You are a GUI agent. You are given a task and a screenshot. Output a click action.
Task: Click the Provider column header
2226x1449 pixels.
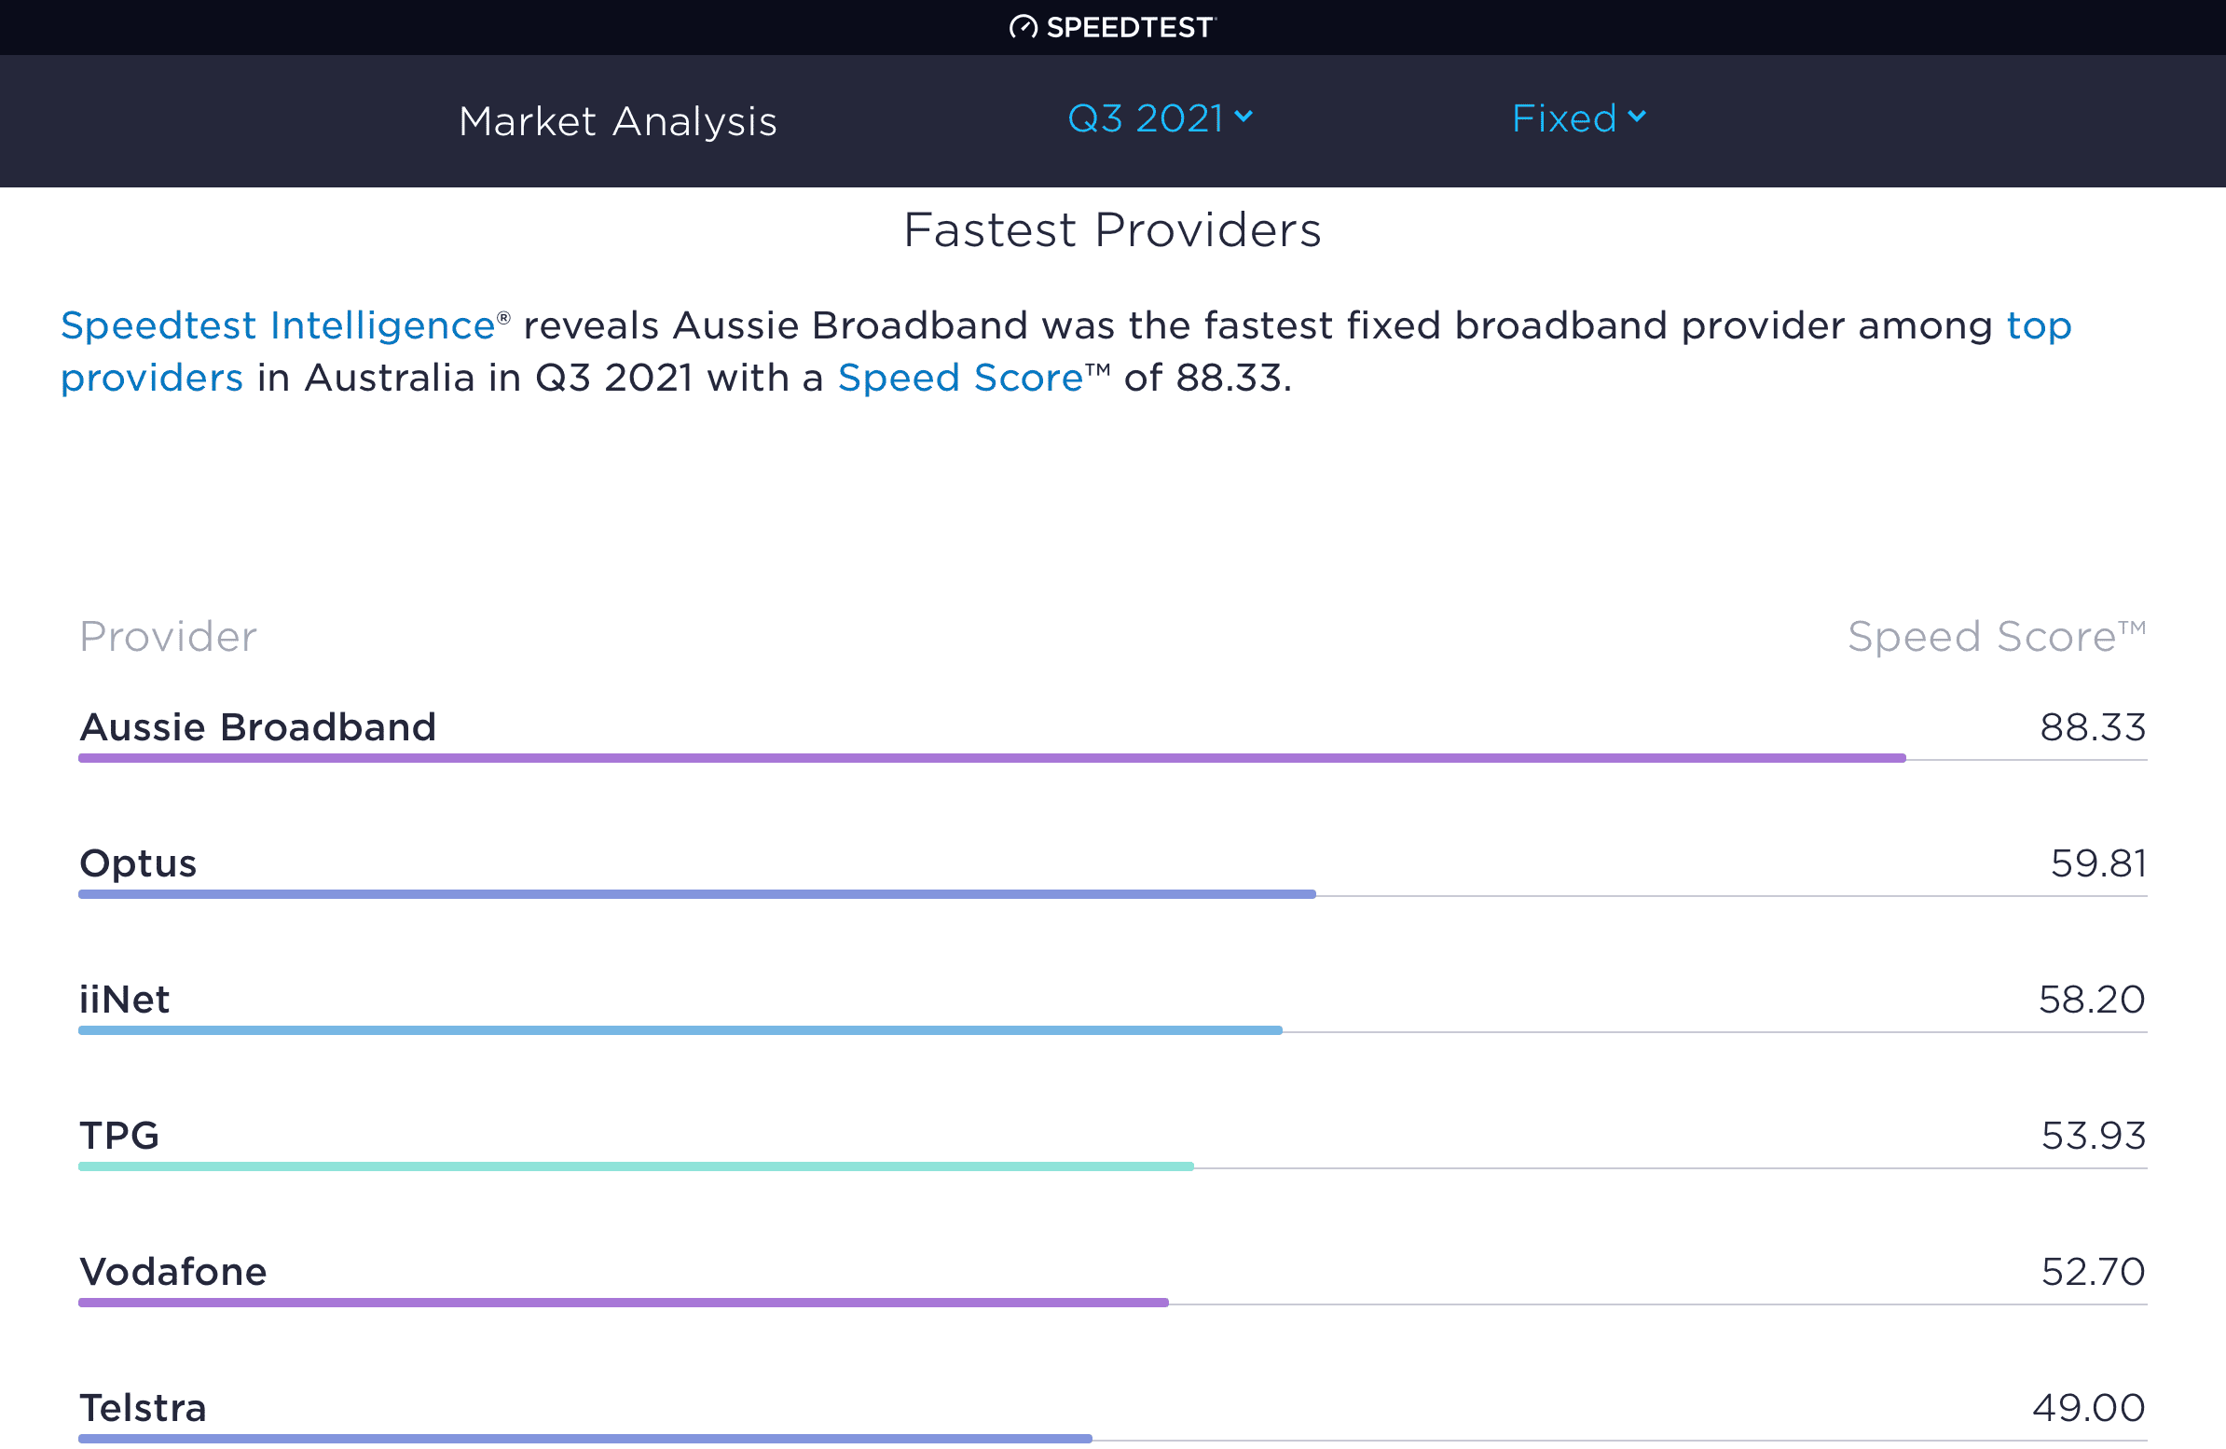coord(169,637)
